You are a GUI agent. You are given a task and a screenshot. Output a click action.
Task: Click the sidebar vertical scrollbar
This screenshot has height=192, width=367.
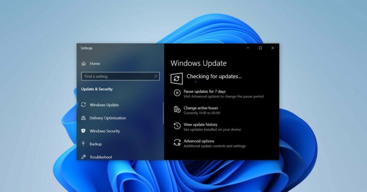coord(163,113)
